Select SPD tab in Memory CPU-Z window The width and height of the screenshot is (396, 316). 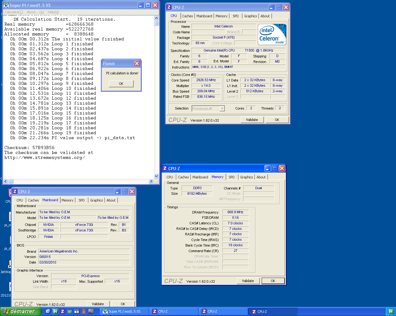[232, 177]
